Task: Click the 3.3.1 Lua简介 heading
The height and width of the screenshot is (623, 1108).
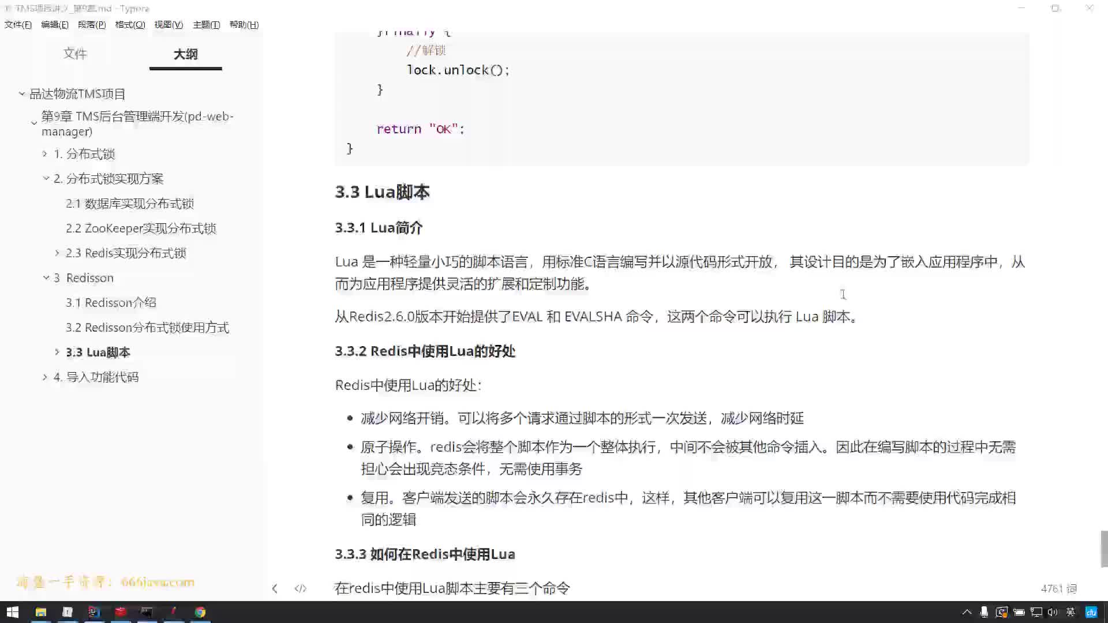Action: (379, 228)
